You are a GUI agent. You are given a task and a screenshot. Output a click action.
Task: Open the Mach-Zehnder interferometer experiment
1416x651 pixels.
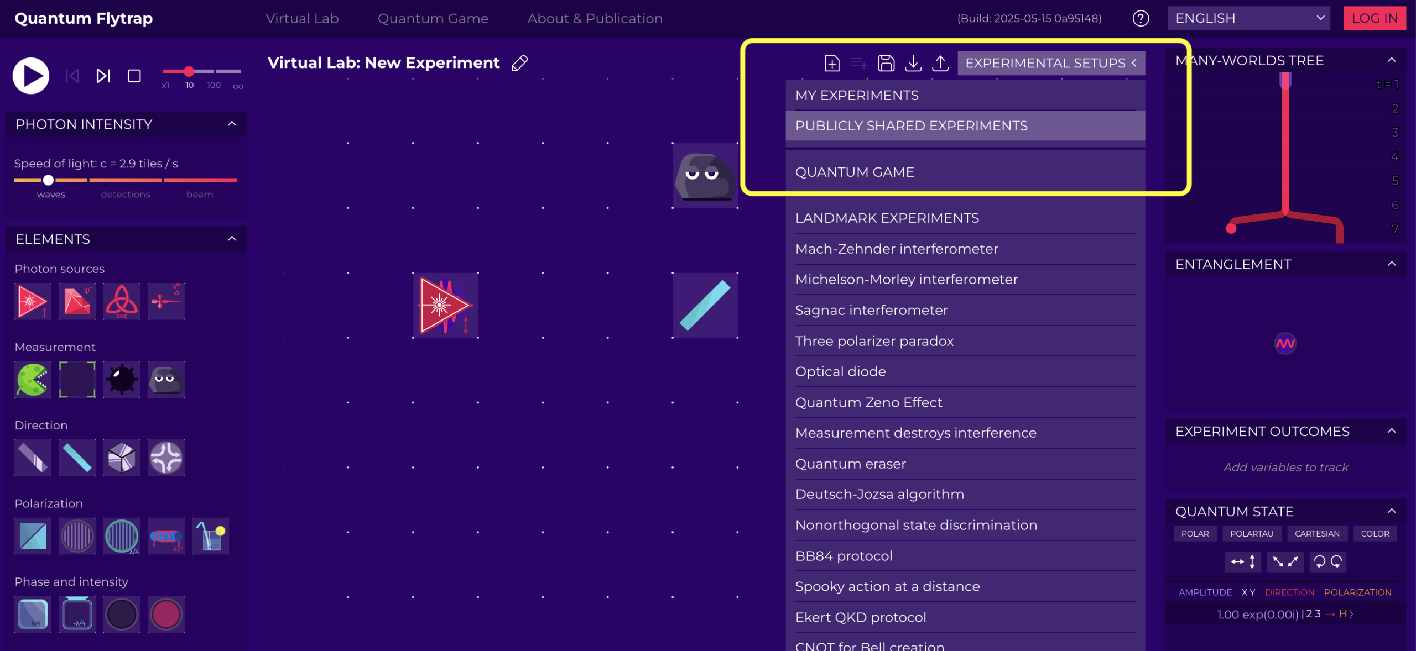click(x=897, y=249)
